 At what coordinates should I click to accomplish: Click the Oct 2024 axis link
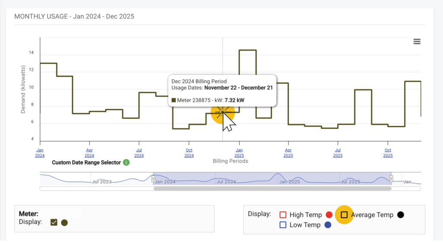coord(189,153)
